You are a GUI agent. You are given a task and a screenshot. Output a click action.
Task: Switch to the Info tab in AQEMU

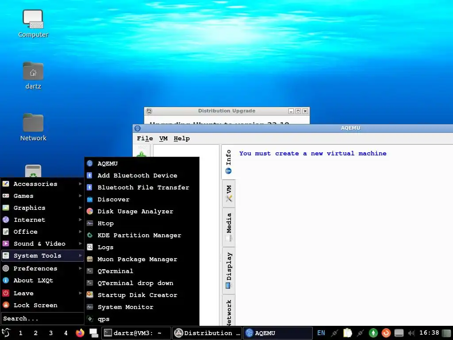coord(229,162)
